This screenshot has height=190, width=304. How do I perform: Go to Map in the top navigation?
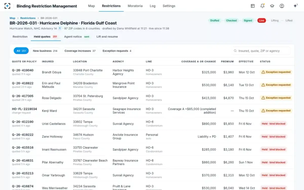tap(91, 6)
